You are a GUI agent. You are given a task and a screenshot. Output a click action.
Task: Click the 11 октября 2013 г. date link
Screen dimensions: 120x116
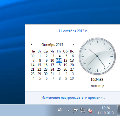tap(73, 31)
